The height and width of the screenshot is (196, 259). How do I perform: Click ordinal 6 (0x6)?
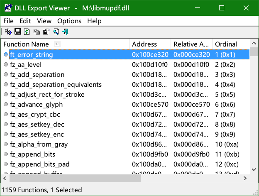coord(225,104)
